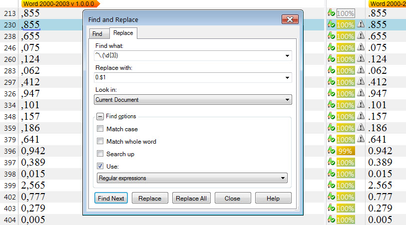The image size is (406, 225).
Task: Open the Regular expressions dropdown list
Action: (283, 178)
